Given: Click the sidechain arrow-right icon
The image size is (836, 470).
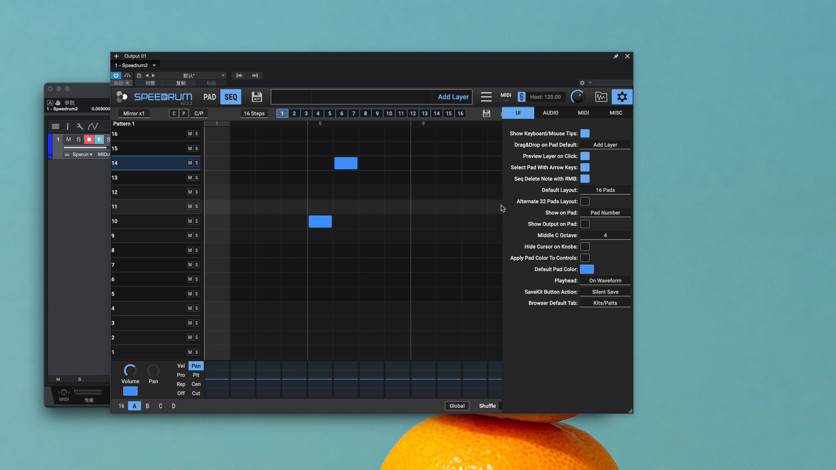Looking at the screenshot, I should tap(239, 75).
